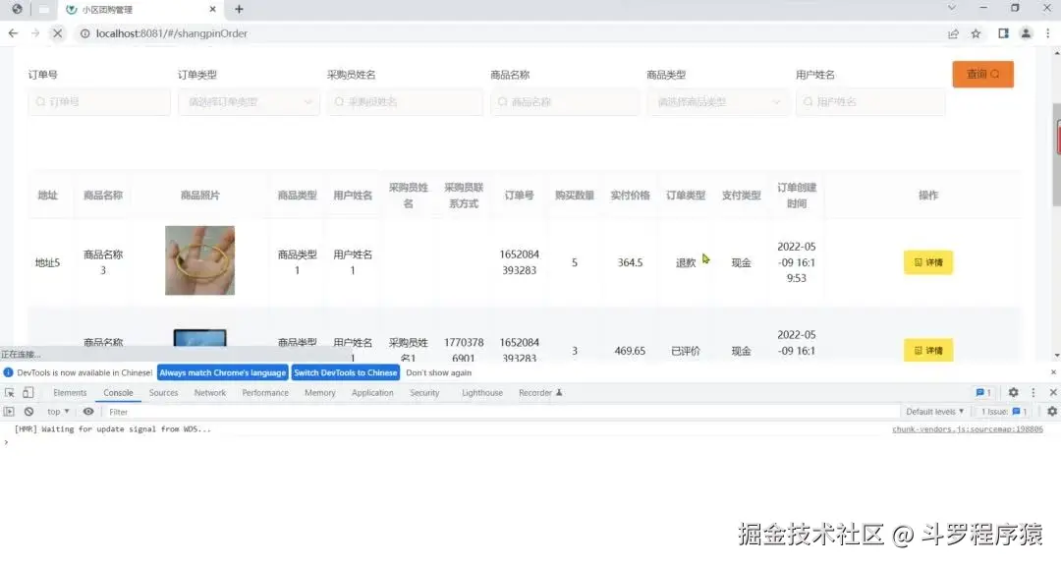
Task: Click the 实付价格 column header
Action: (630, 195)
